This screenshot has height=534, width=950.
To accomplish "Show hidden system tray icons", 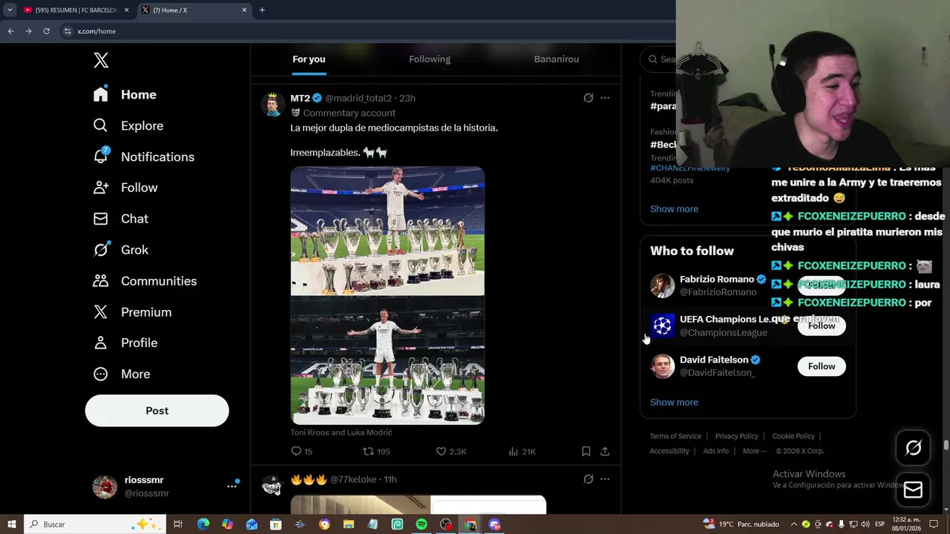I will (793, 524).
